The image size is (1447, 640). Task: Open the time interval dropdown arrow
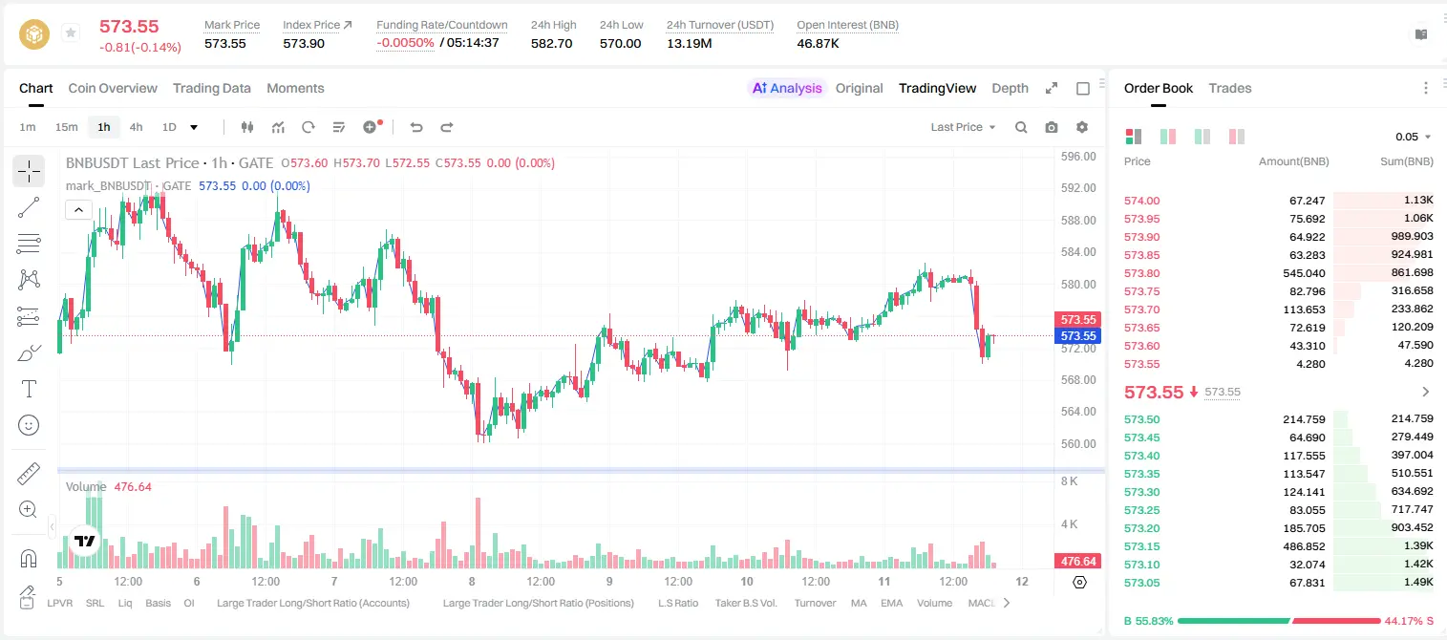pos(194,127)
